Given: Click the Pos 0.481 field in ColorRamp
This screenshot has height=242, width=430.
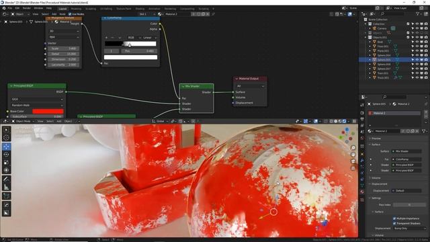Looking at the screenshot, I should (139, 51).
